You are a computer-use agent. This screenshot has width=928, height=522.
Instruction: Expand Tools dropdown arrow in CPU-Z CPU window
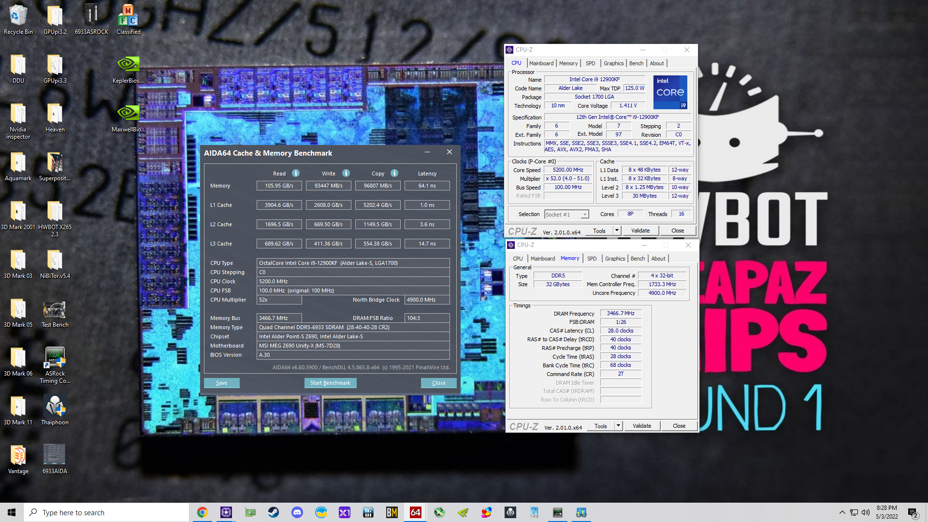pos(617,231)
